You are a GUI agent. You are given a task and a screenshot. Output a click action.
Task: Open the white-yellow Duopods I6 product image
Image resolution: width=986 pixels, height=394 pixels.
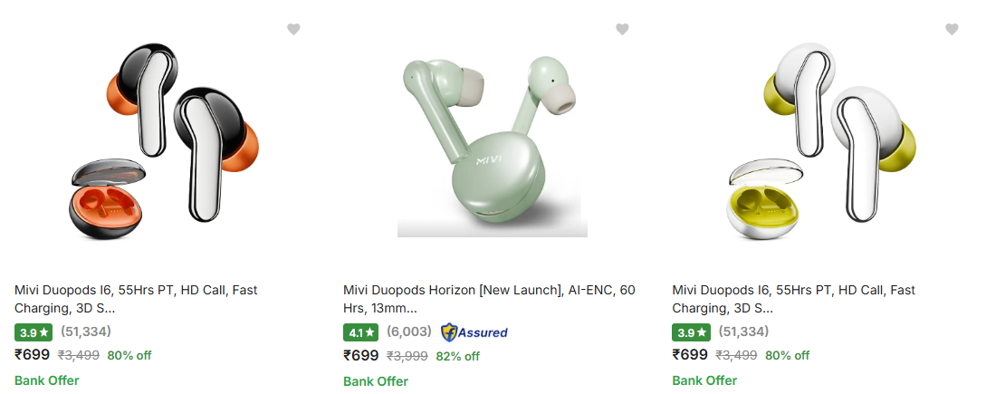[x=821, y=145]
